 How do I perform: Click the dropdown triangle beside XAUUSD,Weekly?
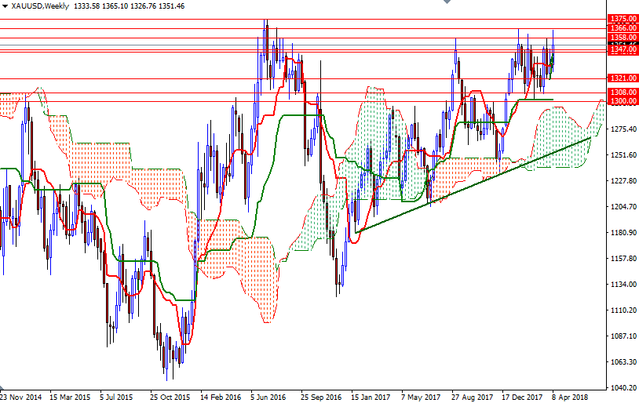coord(5,5)
